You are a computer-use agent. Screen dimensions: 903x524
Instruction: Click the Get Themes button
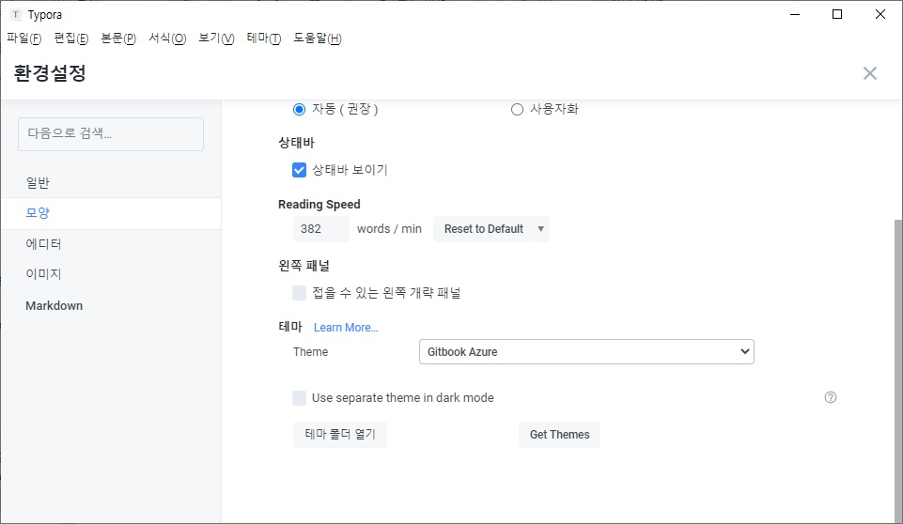[x=559, y=435]
